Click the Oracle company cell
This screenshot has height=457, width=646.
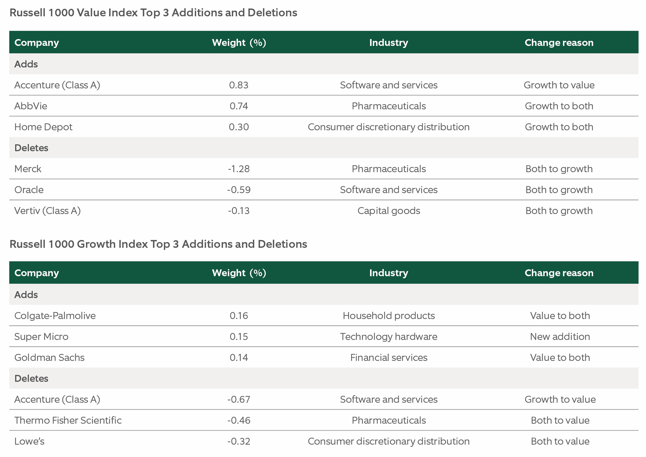(x=29, y=190)
